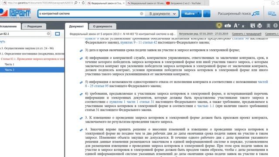The width and height of the screenshot is (279, 157).
Task: Save document using floppy disk icon
Action: (x=253, y=26)
